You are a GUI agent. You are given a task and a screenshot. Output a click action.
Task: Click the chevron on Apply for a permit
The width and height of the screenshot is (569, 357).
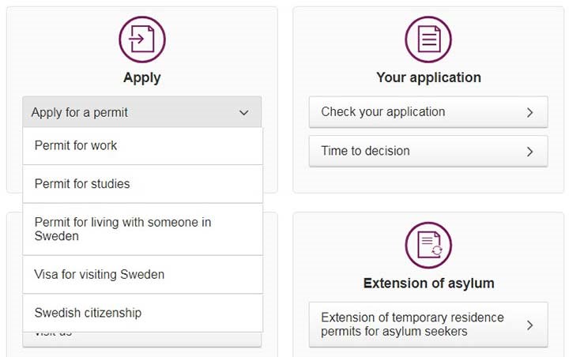(244, 112)
